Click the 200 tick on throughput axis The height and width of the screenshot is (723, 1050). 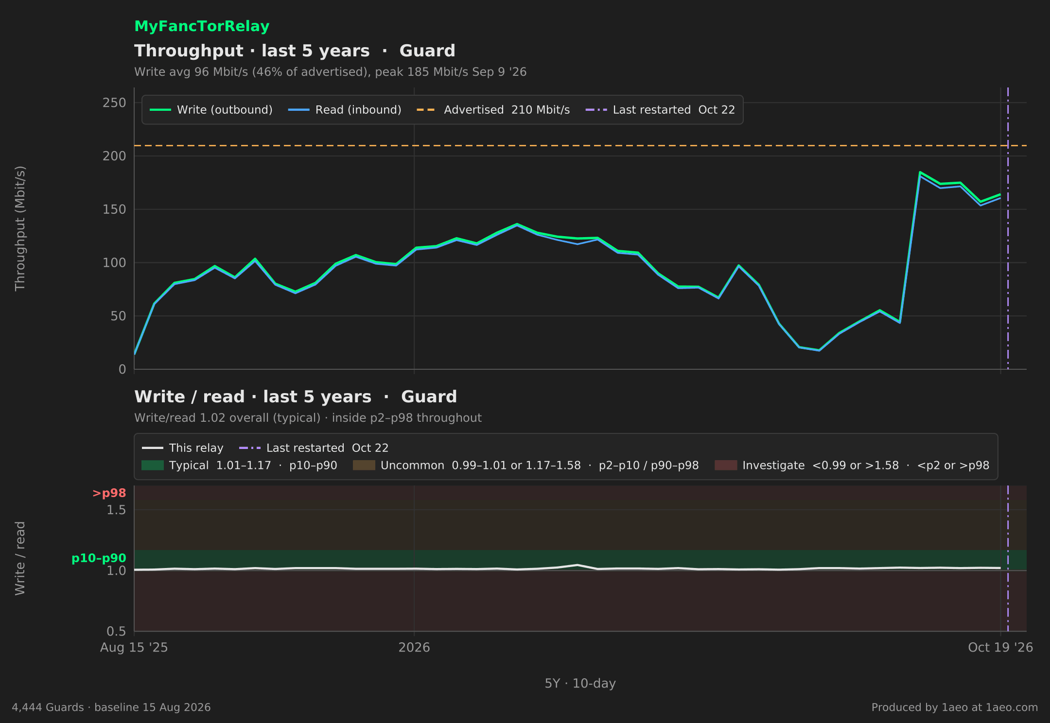(x=114, y=156)
